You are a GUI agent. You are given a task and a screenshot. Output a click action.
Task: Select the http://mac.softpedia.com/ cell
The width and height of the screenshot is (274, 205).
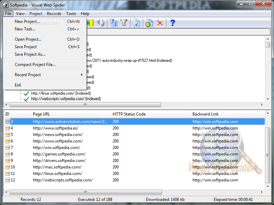pyautogui.click(x=57, y=167)
